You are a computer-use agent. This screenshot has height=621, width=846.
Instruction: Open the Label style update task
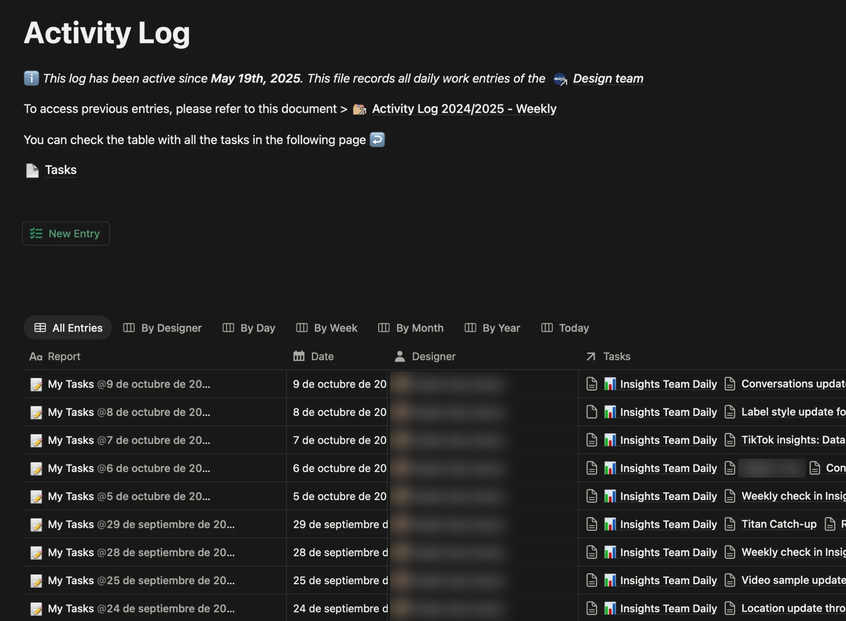(793, 412)
